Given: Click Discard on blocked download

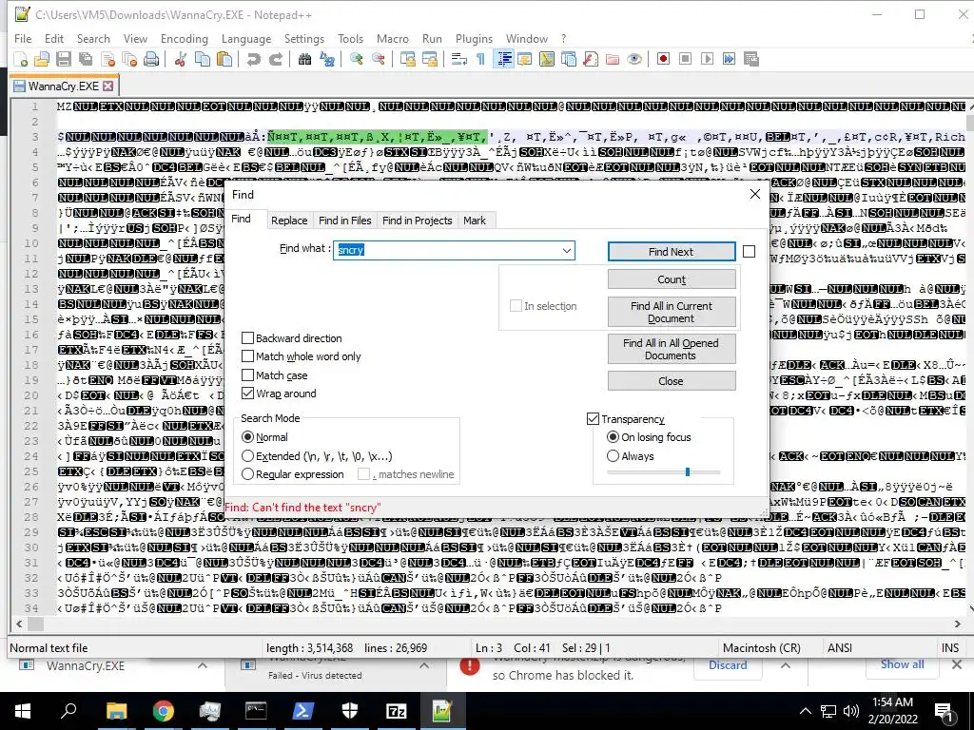Looking at the screenshot, I should pos(728,664).
